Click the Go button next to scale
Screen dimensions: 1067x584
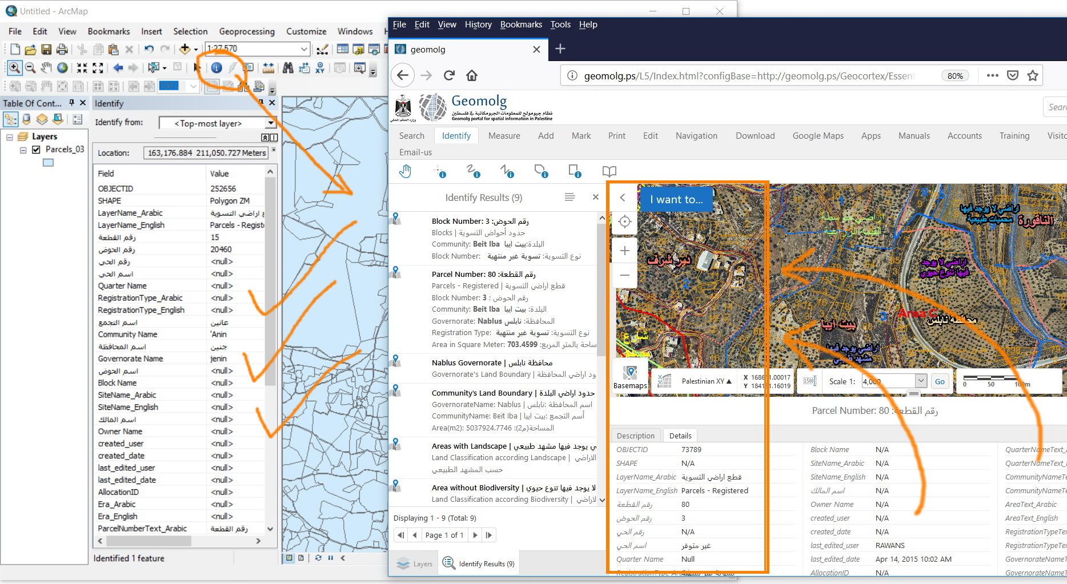(x=940, y=381)
